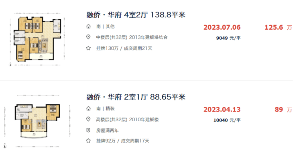297x155 pixels.
Task: Click the unit price 10040 元/平
Action: tap(227, 120)
